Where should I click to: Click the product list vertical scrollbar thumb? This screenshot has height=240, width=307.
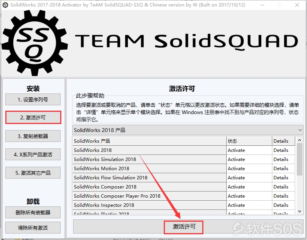[299, 159]
